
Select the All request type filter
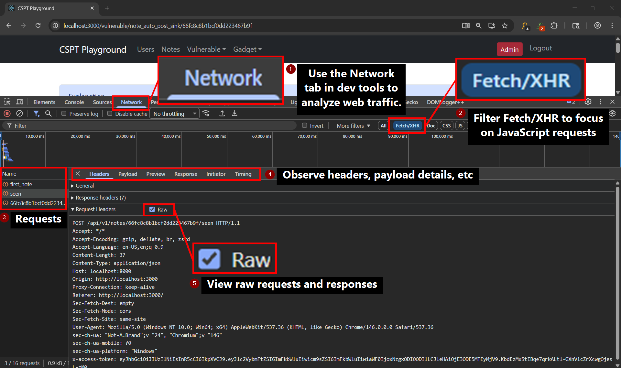click(383, 125)
